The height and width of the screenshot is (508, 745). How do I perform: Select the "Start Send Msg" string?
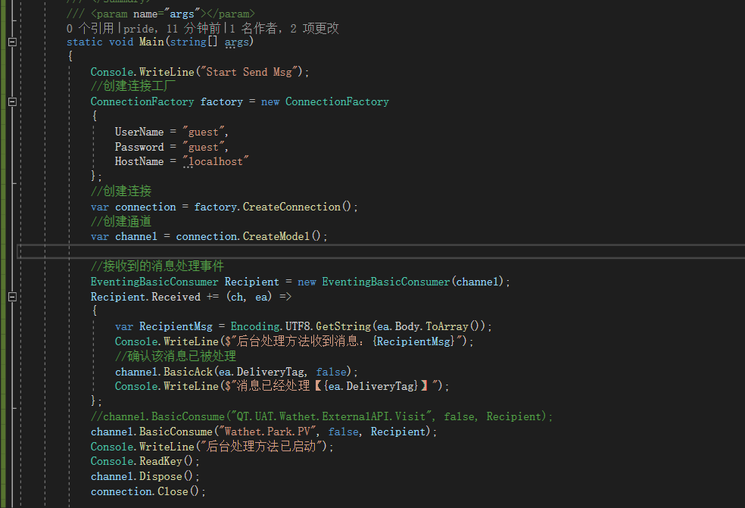point(251,72)
